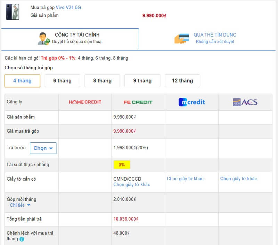Click the Home Credit logo

85,102
